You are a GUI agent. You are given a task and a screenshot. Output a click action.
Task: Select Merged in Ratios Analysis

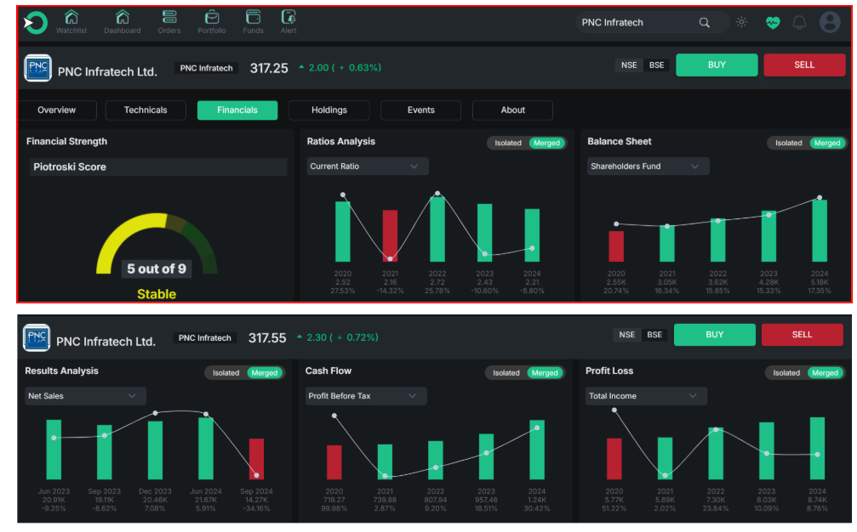click(547, 143)
